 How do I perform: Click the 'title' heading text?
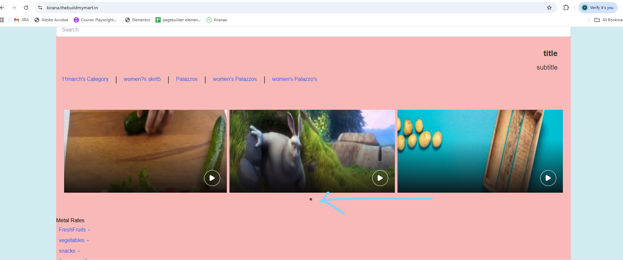[550, 53]
